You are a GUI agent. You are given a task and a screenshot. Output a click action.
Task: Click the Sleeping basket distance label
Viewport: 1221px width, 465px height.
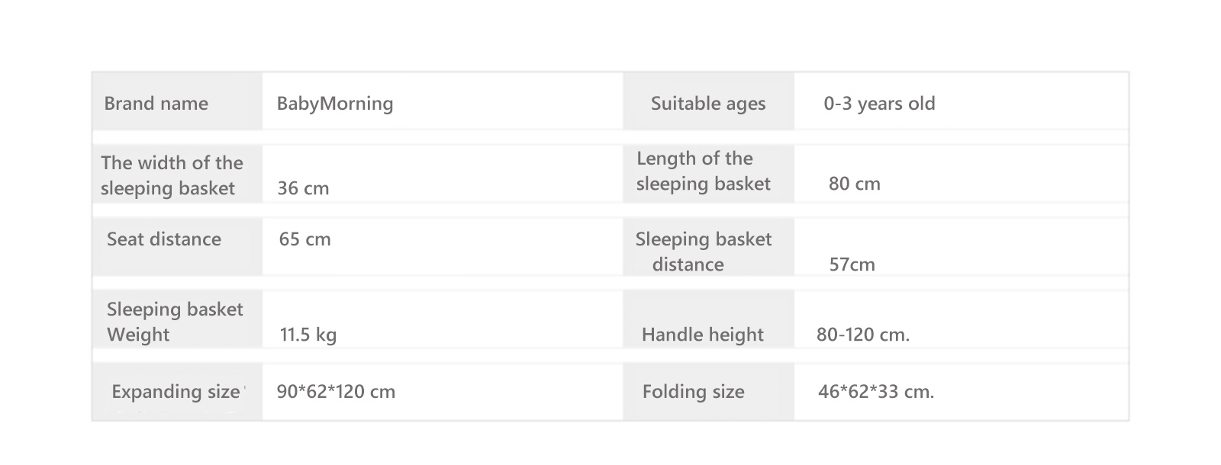[704, 252]
